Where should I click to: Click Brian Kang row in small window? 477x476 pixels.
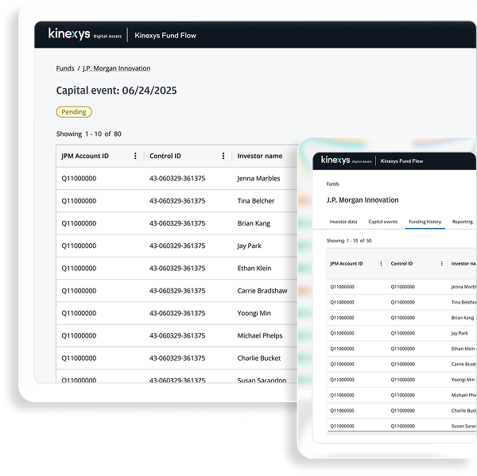(401, 318)
